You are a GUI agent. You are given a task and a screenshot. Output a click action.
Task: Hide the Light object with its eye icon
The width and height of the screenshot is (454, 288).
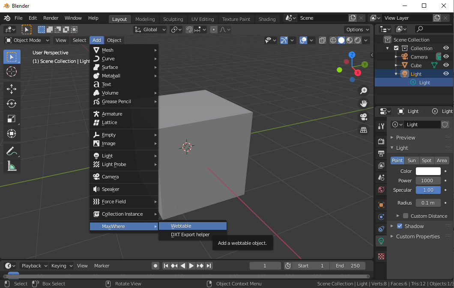[446, 74]
